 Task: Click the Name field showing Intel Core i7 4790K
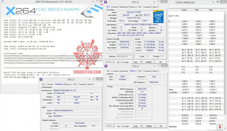tap(134, 12)
